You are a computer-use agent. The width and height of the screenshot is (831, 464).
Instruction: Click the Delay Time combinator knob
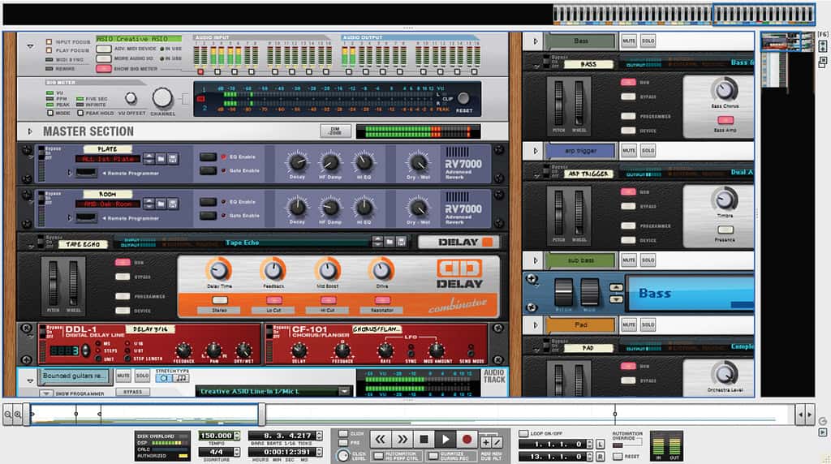click(x=219, y=269)
